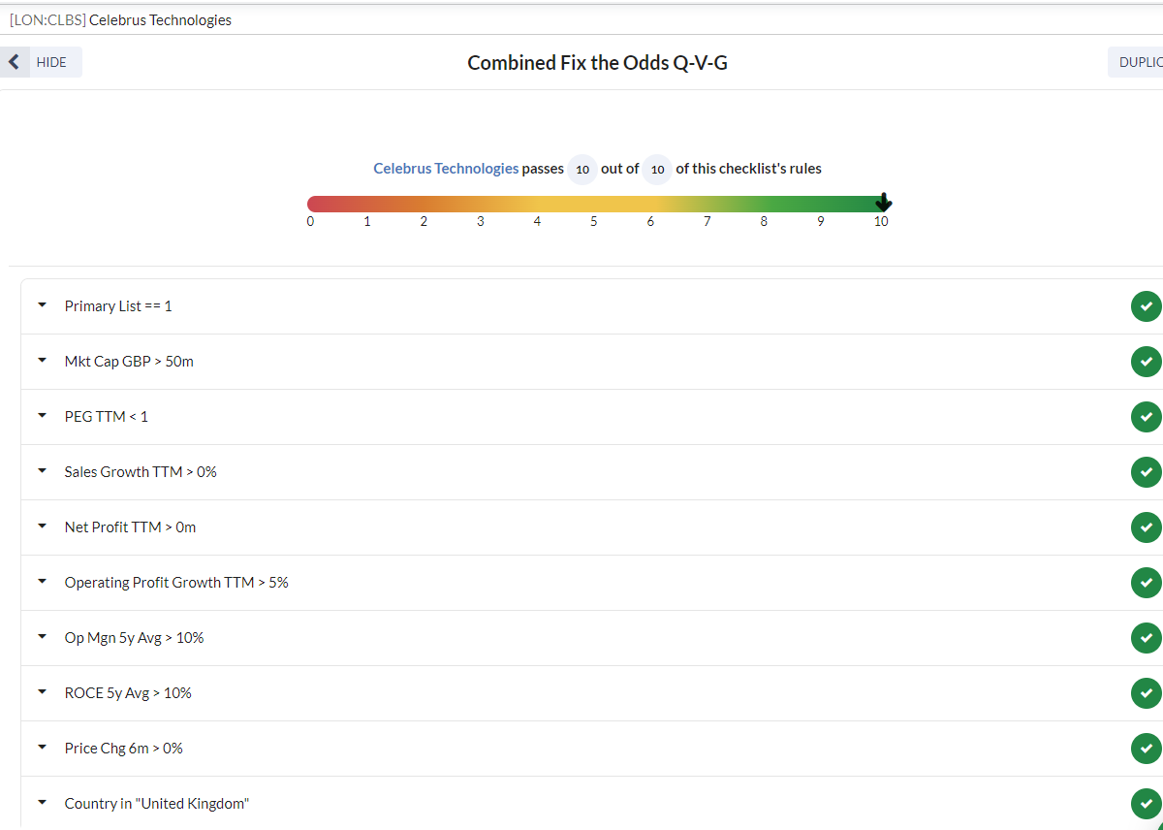This screenshot has height=830, width=1163.
Task: Click the score arrow marker on gradient bar
Action: [883, 203]
